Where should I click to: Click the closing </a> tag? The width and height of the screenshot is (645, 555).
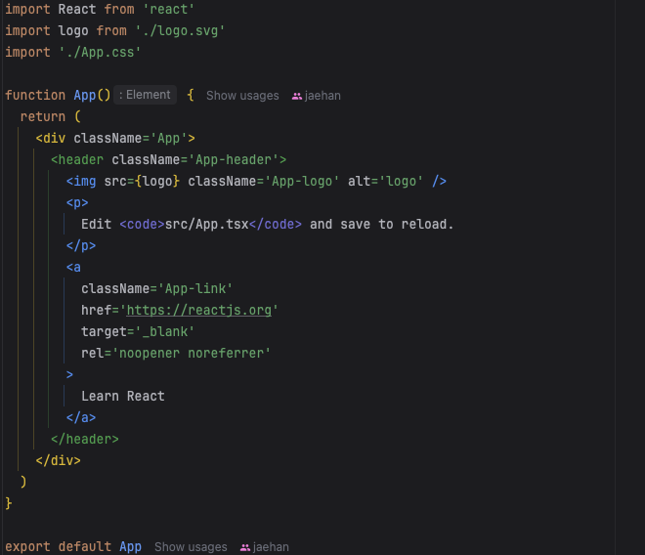(x=81, y=417)
